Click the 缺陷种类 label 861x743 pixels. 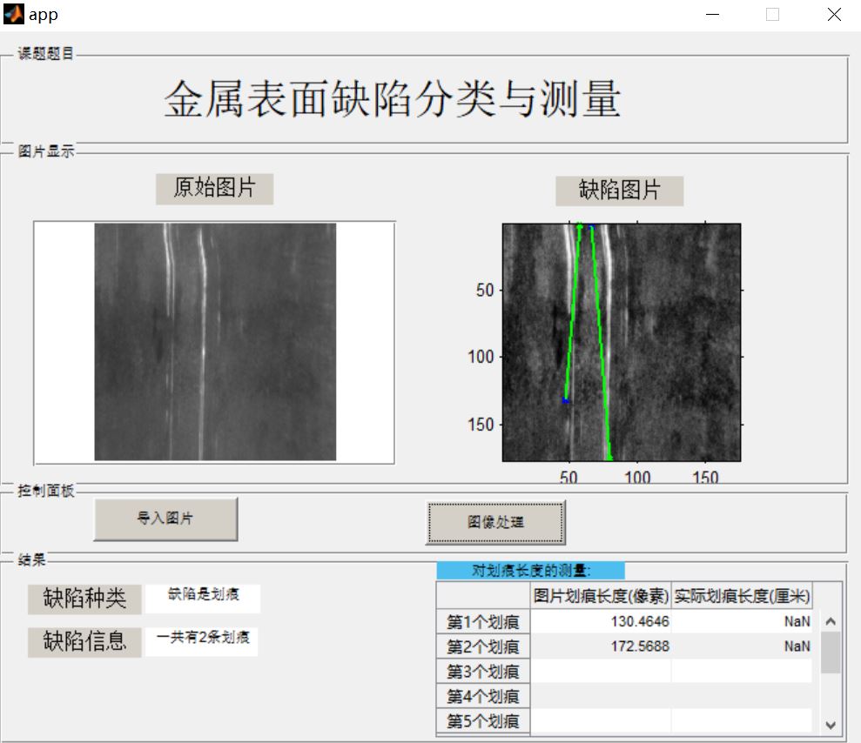click(84, 599)
